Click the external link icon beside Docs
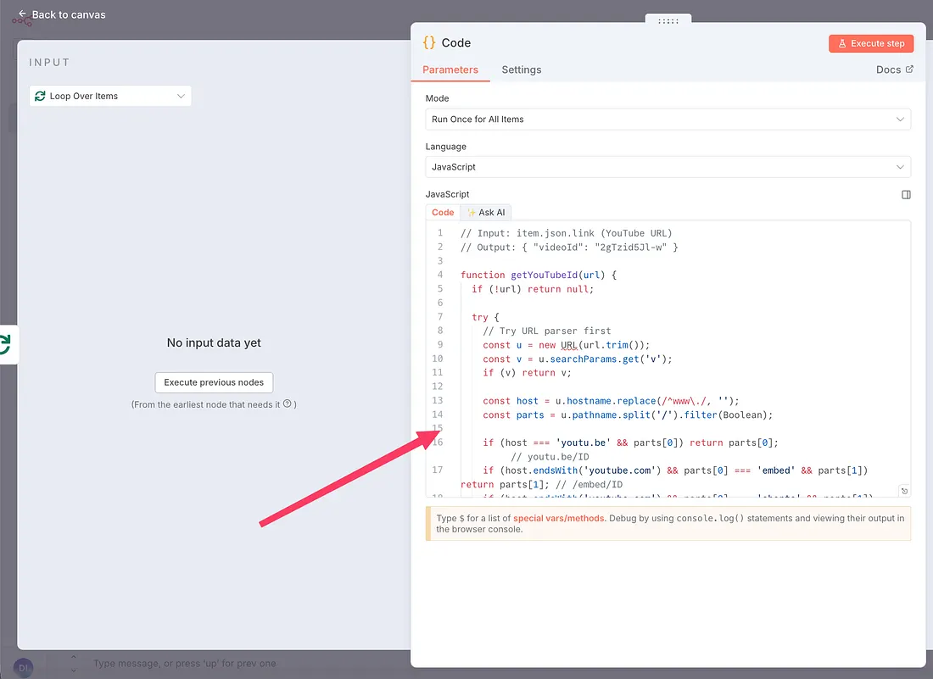This screenshot has height=679, width=933. coord(910,70)
